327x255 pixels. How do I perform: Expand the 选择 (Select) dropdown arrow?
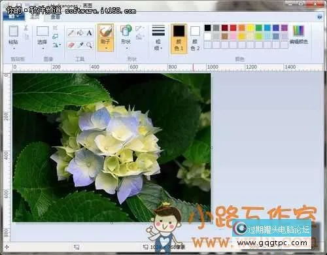click(x=43, y=48)
